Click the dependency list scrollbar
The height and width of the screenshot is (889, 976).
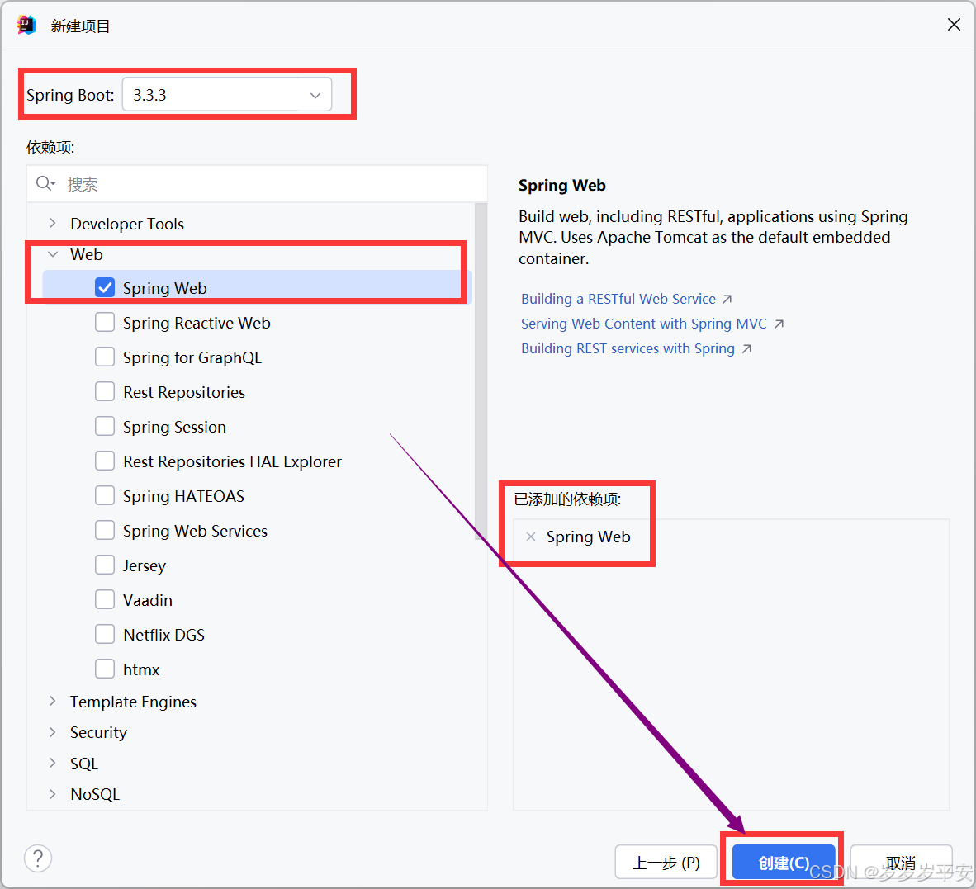(x=481, y=371)
